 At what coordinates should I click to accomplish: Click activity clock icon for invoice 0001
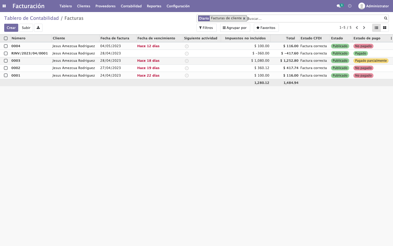point(187,76)
